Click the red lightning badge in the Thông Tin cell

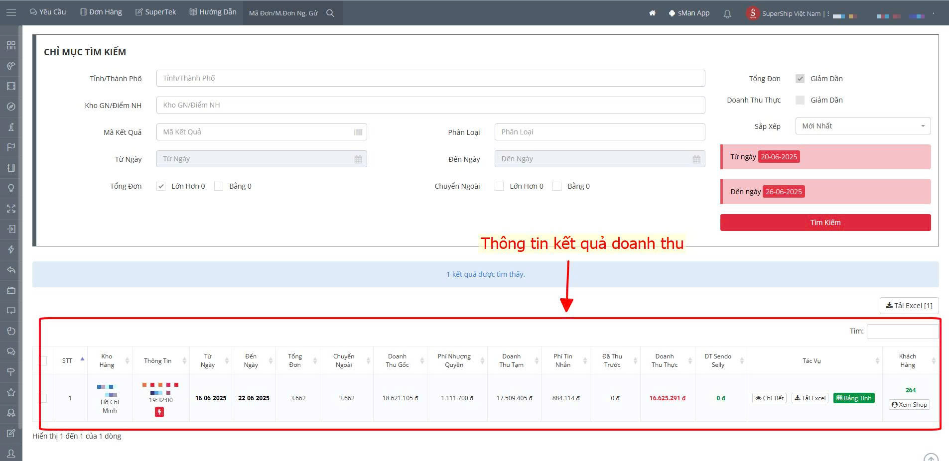[159, 412]
